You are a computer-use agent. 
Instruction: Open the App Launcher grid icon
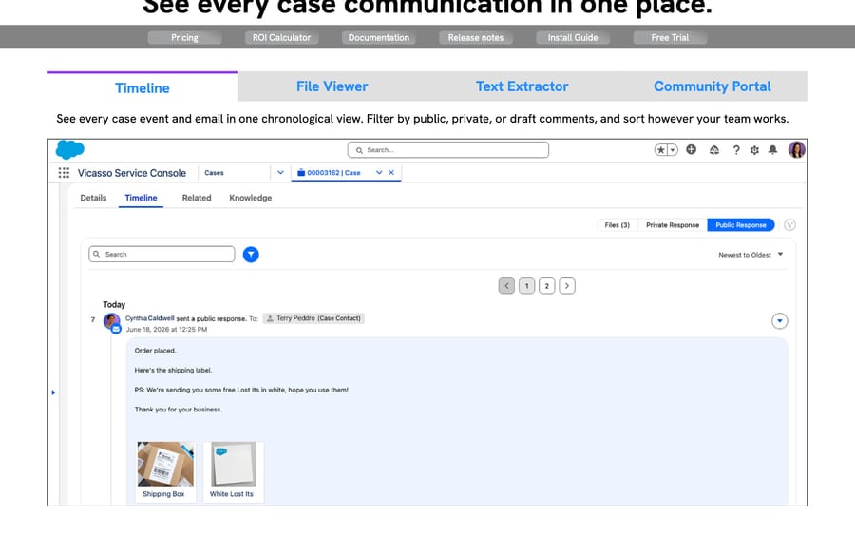tap(64, 173)
